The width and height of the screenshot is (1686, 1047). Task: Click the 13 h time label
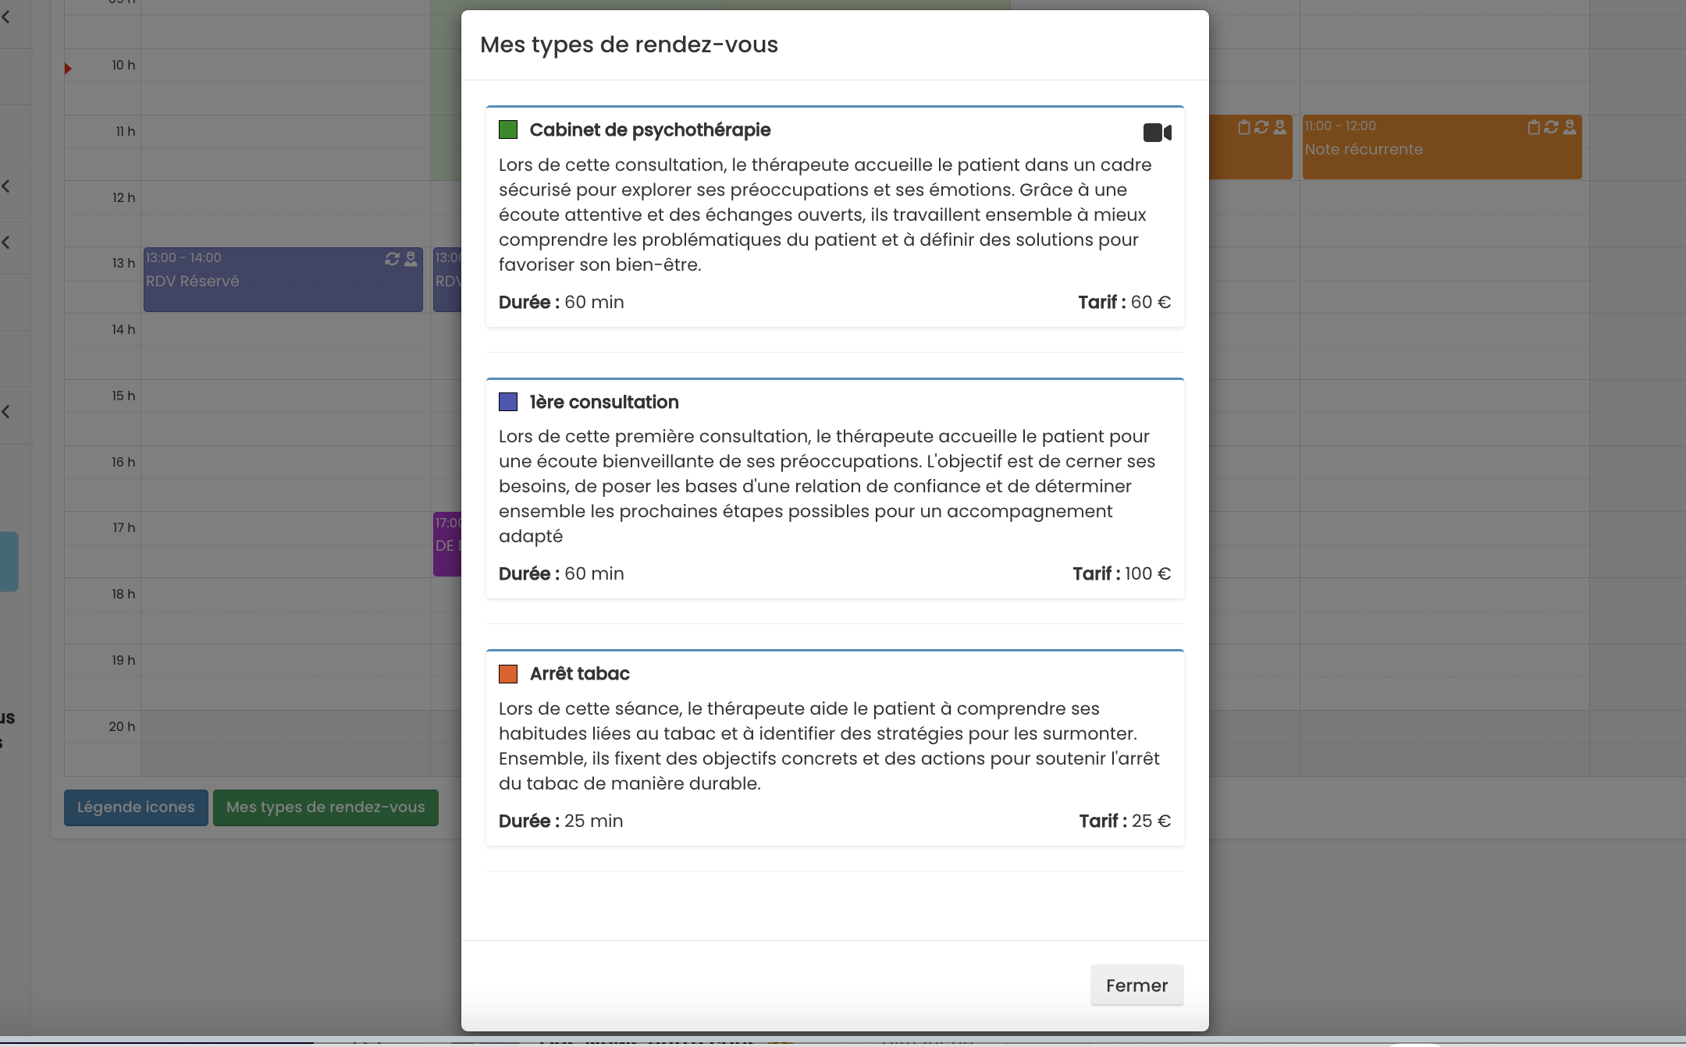click(x=123, y=263)
